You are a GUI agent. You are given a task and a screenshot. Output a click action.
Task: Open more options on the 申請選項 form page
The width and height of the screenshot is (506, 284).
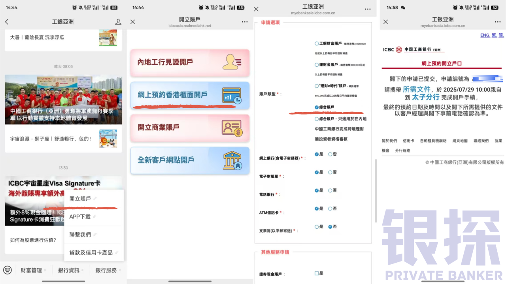click(368, 9)
